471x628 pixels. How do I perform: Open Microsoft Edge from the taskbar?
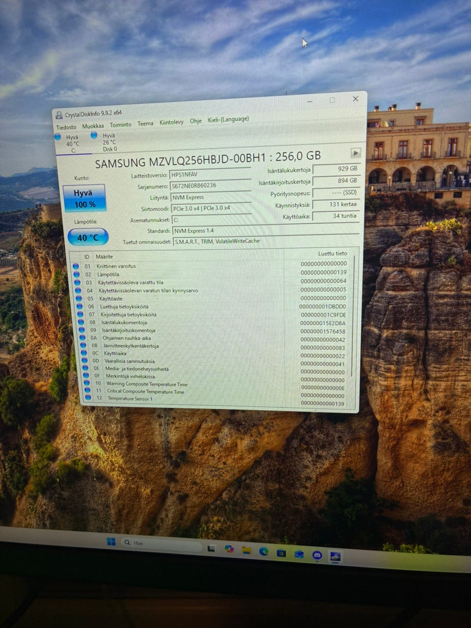[x=263, y=551]
